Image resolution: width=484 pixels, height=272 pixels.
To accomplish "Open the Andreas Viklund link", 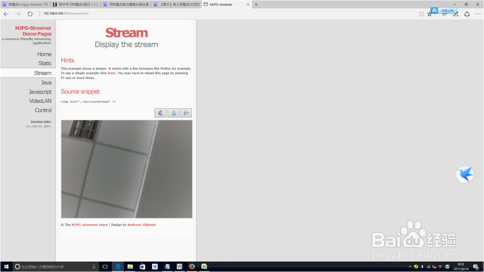I will coord(141,225).
